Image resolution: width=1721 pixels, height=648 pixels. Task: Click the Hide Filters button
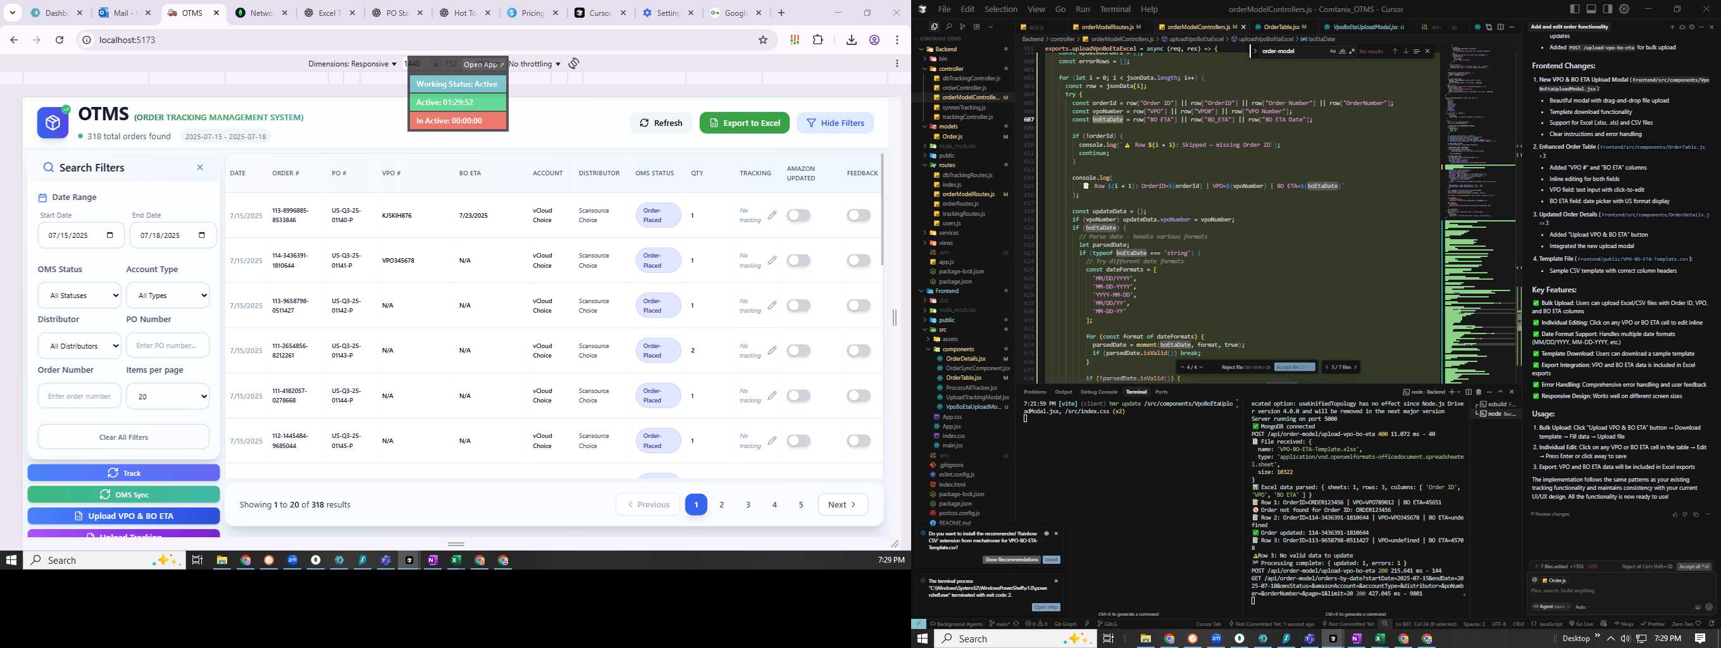tap(835, 123)
